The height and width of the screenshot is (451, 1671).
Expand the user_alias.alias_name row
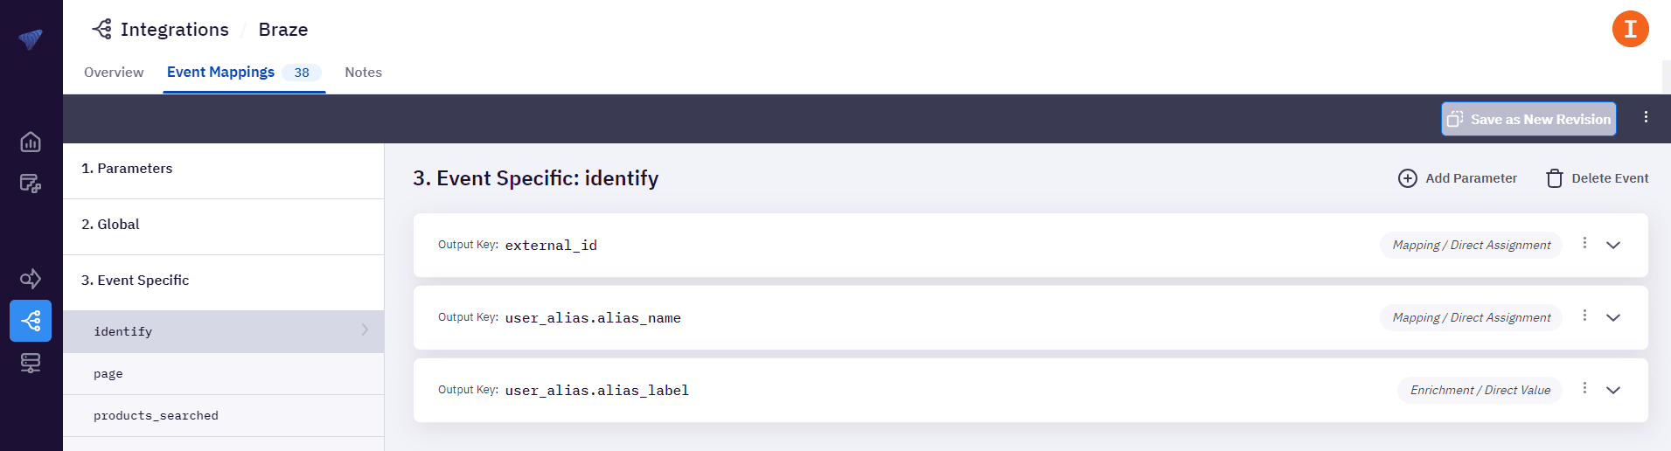[1613, 318]
